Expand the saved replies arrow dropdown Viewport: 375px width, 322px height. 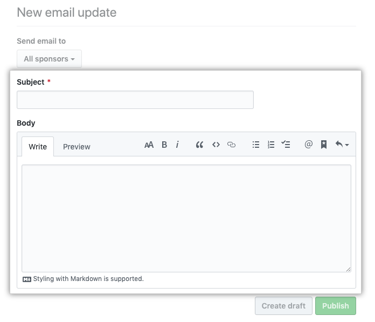click(342, 145)
